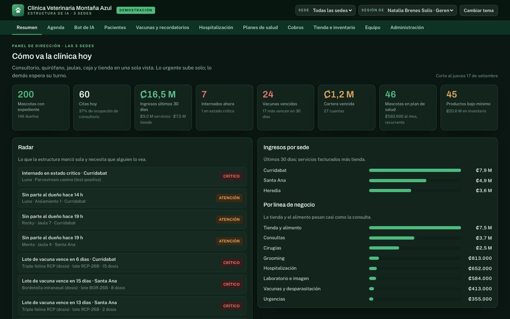Click the Tienda y alimento bar
Screen dimensions: 510x319
coord(415,228)
